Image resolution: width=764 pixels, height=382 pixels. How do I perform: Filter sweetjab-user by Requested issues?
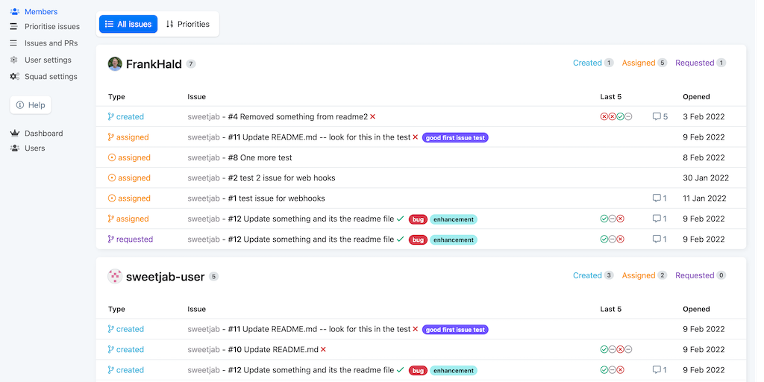pyautogui.click(x=695, y=275)
